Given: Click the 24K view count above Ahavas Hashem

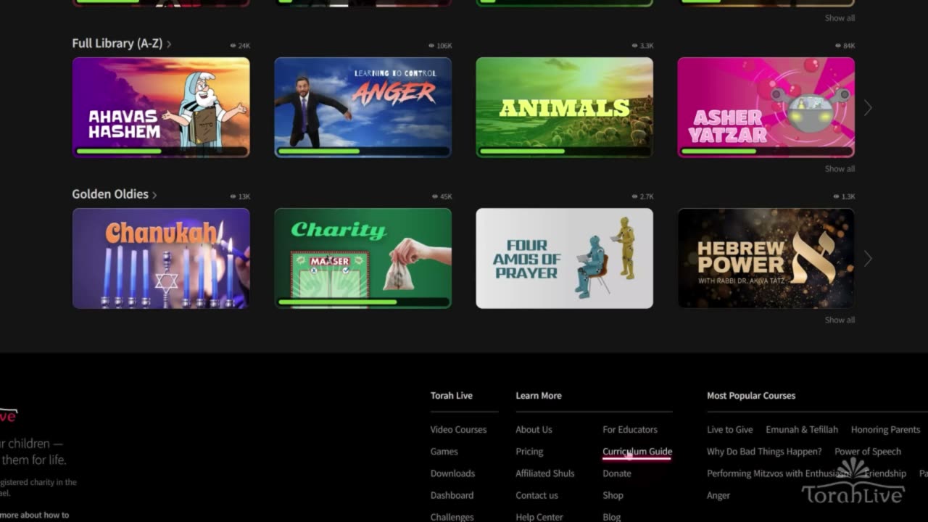Looking at the screenshot, I should 240,46.
